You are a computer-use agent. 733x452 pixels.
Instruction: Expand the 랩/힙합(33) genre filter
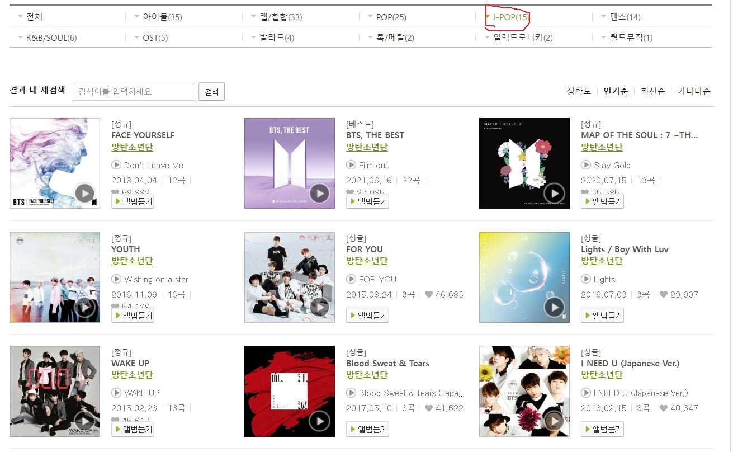(277, 17)
